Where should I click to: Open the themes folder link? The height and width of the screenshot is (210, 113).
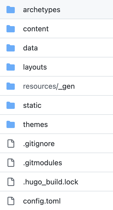pyautogui.click(x=36, y=125)
